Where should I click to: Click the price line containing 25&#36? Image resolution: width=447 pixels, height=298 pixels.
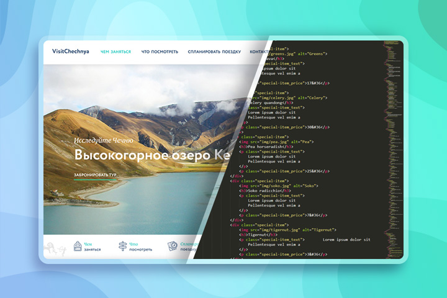284,171
